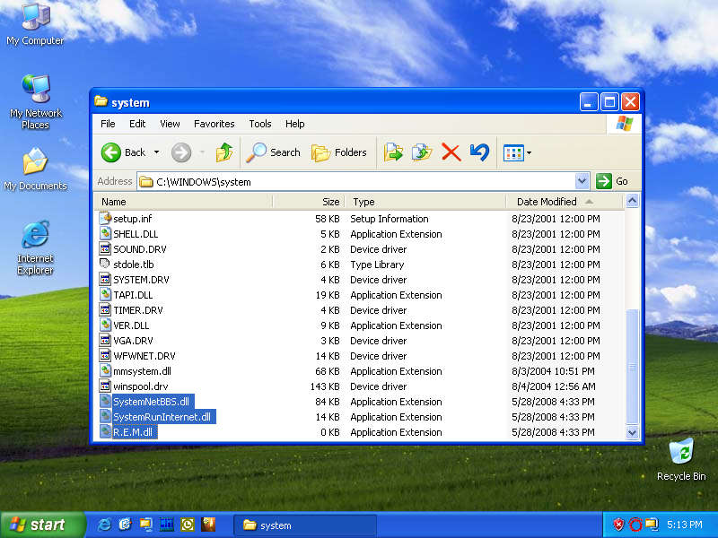The width and height of the screenshot is (718, 538).
Task: Select the SOUND.DRV file icon
Action: (105, 249)
